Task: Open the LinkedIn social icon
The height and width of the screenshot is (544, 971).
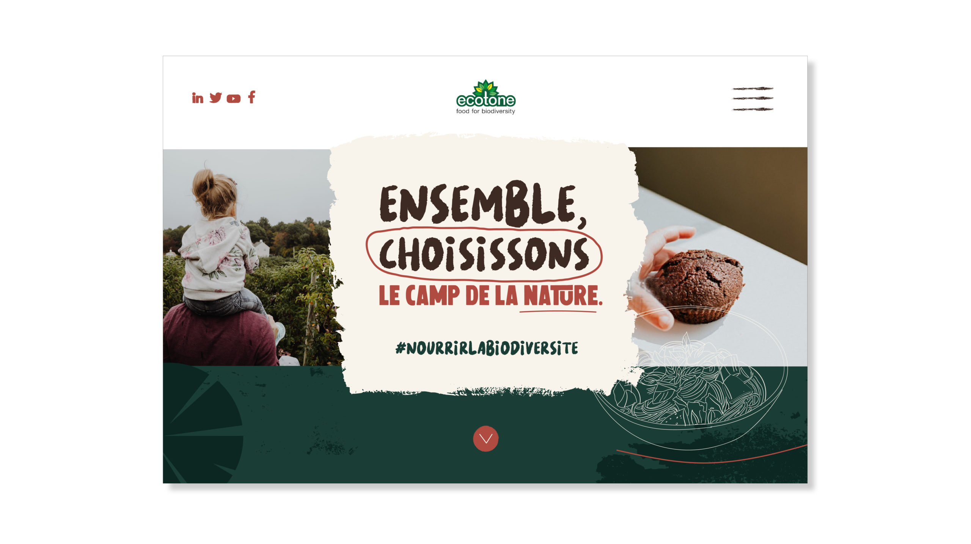Action: coord(197,98)
